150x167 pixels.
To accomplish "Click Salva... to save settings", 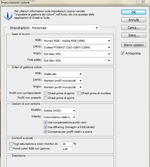I will click(x=134, y=35).
